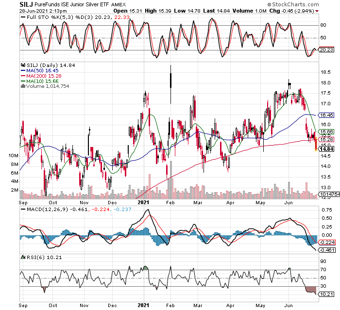The image size is (340, 310).
Task: Click the green 15.66 price axis tag
Action: pyautogui.click(x=326, y=131)
